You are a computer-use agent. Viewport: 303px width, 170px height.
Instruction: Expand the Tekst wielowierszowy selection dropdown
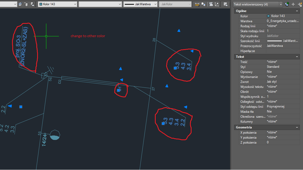point(281,4)
